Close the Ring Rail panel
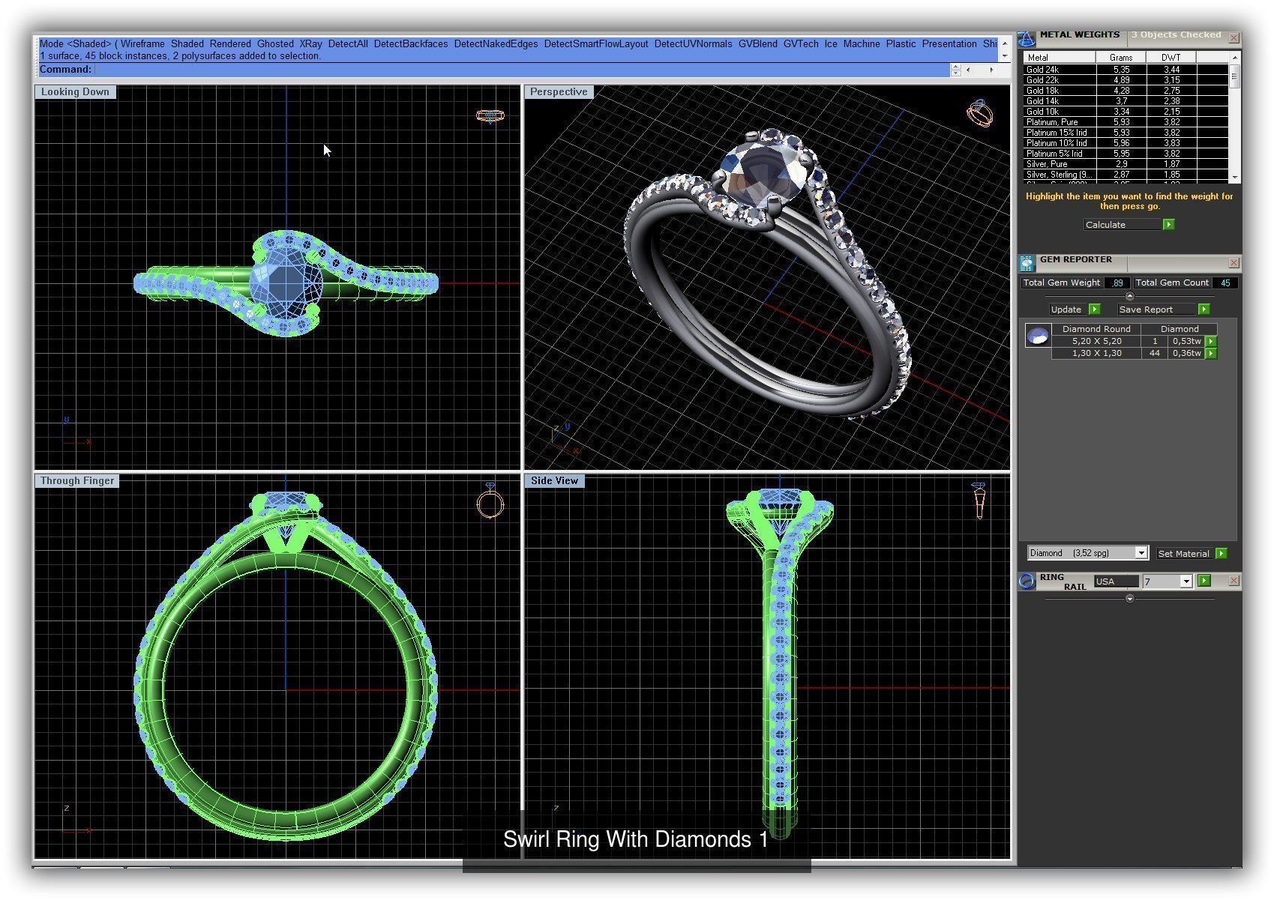The image size is (1274, 900). point(1234,581)
